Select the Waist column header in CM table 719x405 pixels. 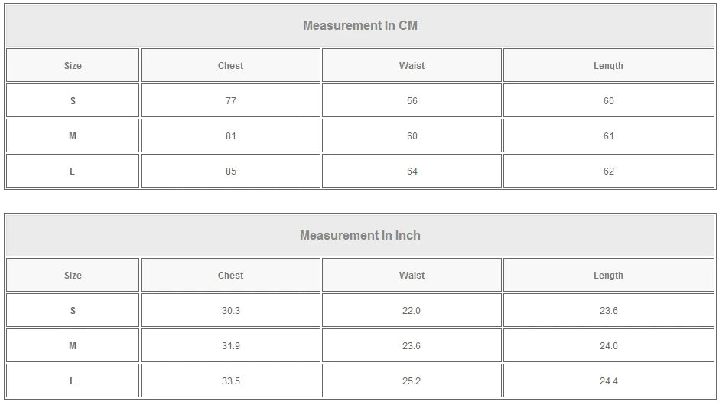coord(412,66)
